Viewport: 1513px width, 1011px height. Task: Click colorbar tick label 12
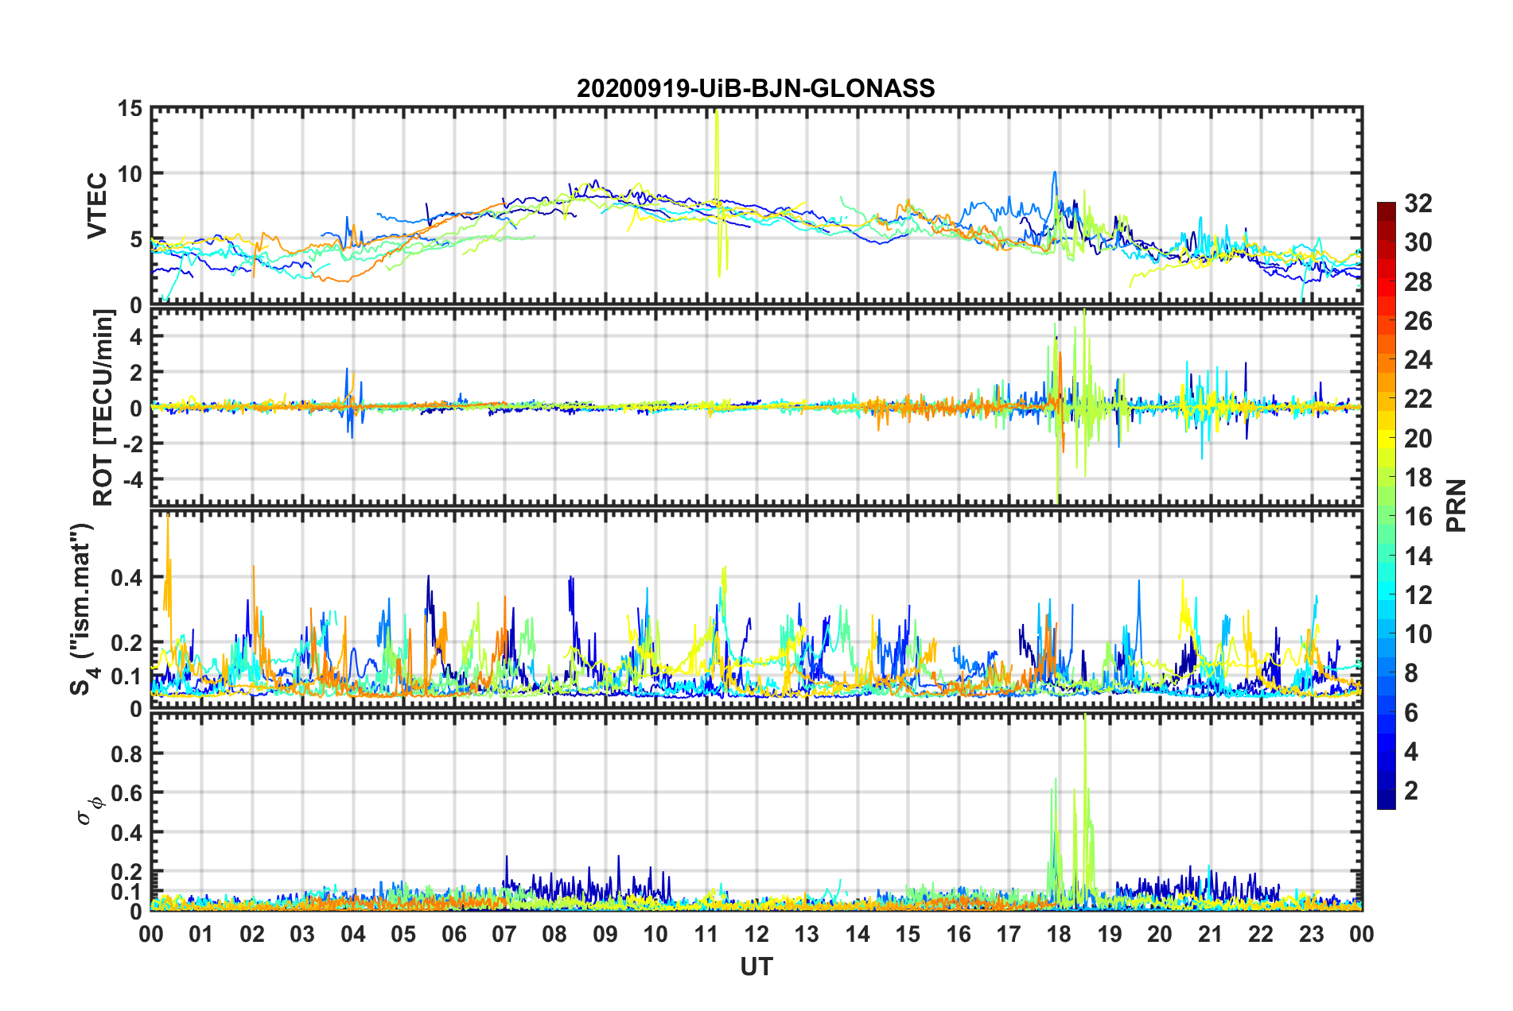pos(1418,595)
